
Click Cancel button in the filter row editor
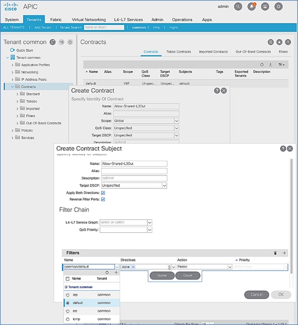tap(188, 276)
